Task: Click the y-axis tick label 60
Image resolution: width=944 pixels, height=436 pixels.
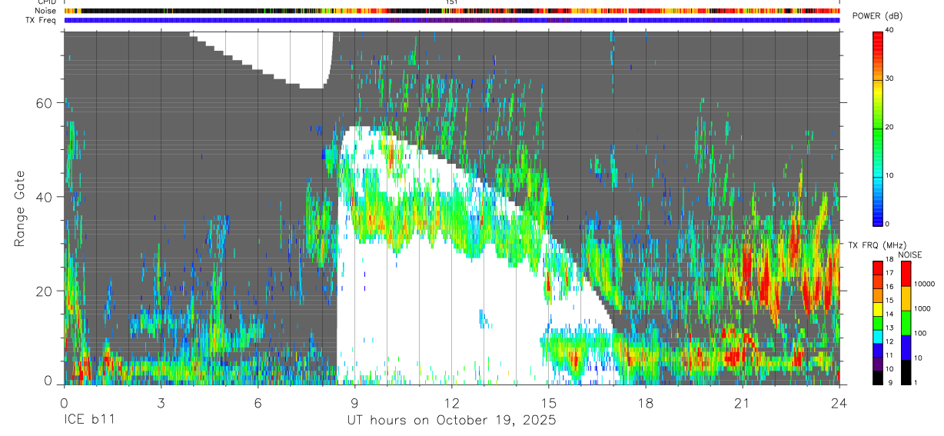Action: [45, 103]
